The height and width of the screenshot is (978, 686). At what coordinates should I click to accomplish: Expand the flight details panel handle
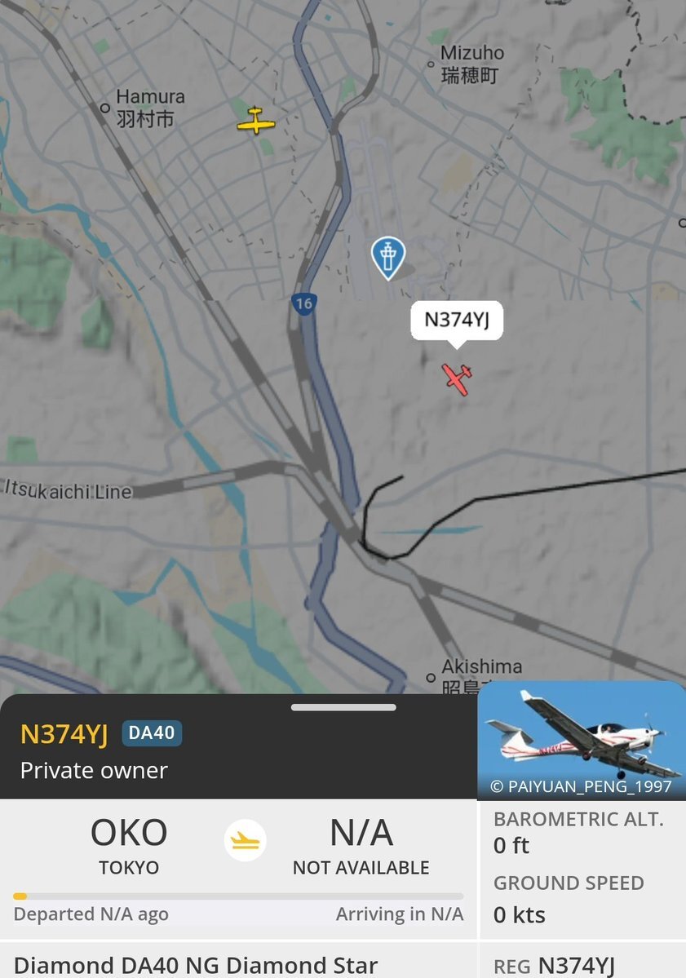tap(343, 707)
